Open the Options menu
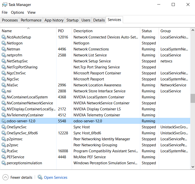Viewport: 195px width, 184px height. click(x=17, y=12)
